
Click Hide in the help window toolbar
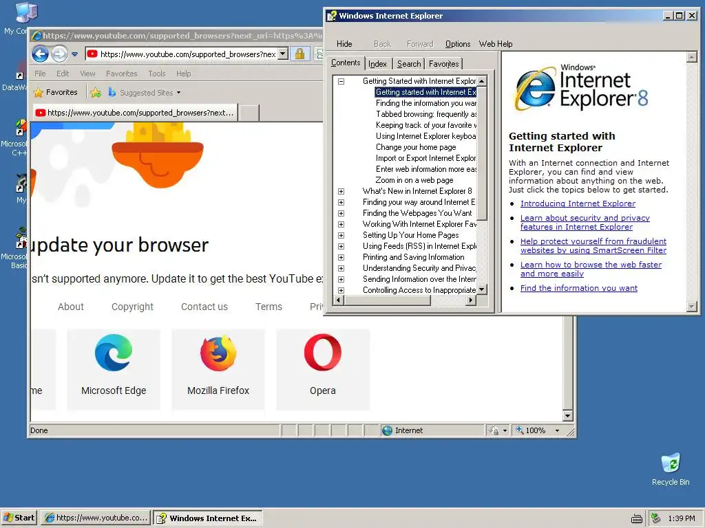coord(344,44)
